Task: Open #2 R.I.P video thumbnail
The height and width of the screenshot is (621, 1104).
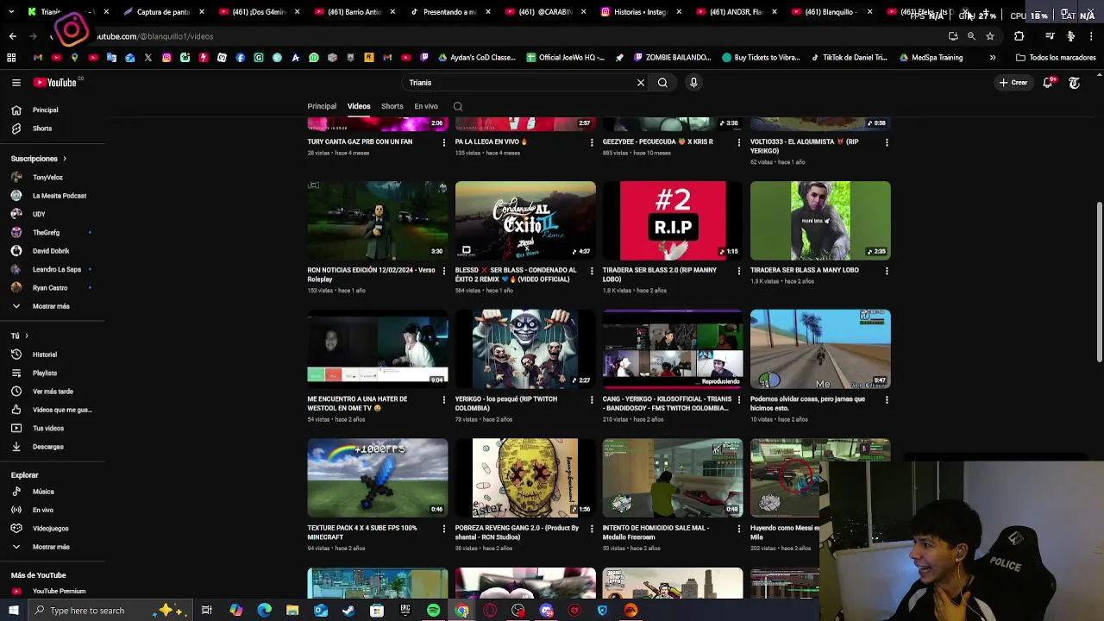Action: pyautogui.click(x=673, y=221)
